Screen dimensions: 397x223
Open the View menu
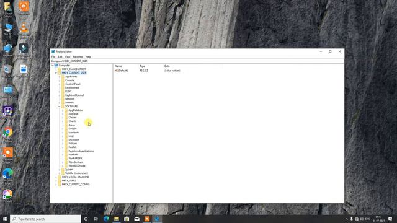pos(68,56)
